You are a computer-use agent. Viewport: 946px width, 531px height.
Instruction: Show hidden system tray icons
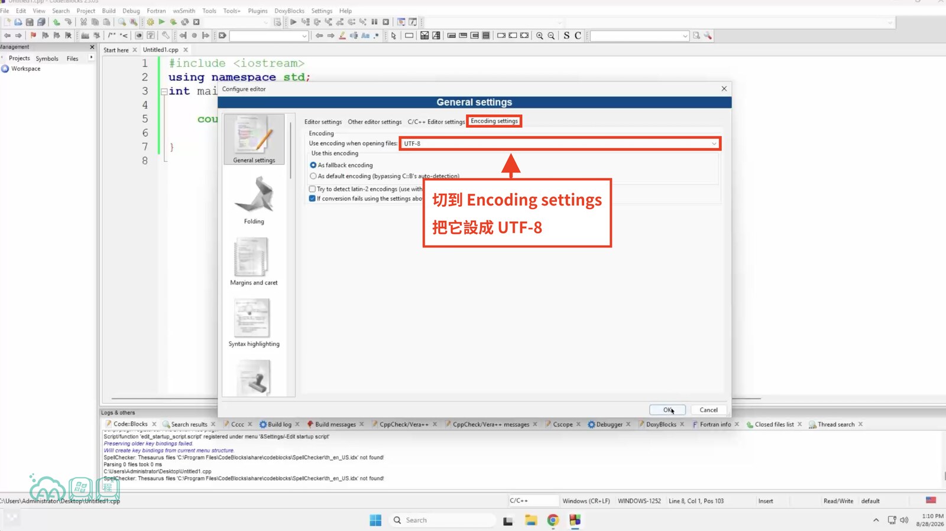[x=876, y=520]
